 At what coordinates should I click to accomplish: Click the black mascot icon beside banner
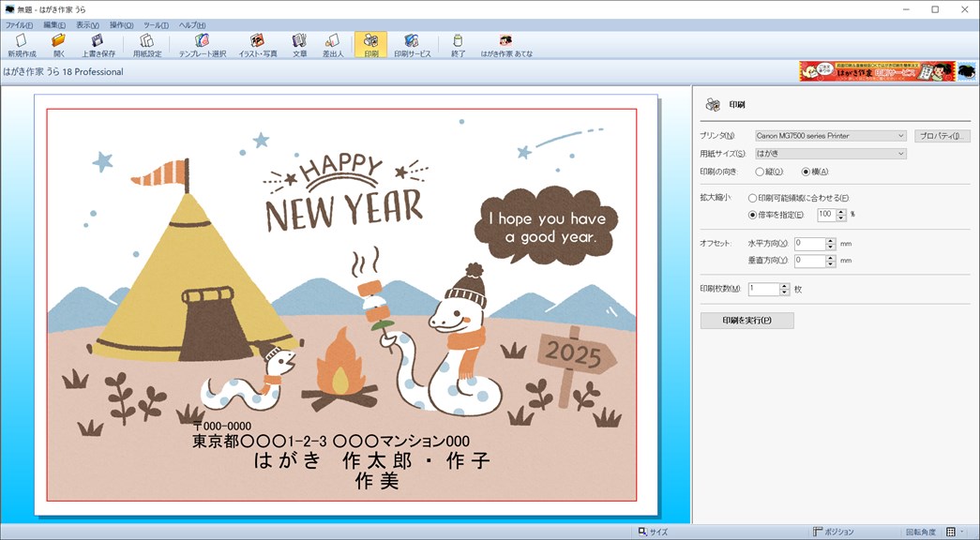[967, 71]
